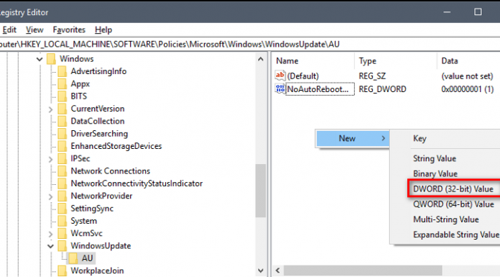Click the NoAutoReboot DWORD value icon
The image size is (500, 277).
click(280, 88)
